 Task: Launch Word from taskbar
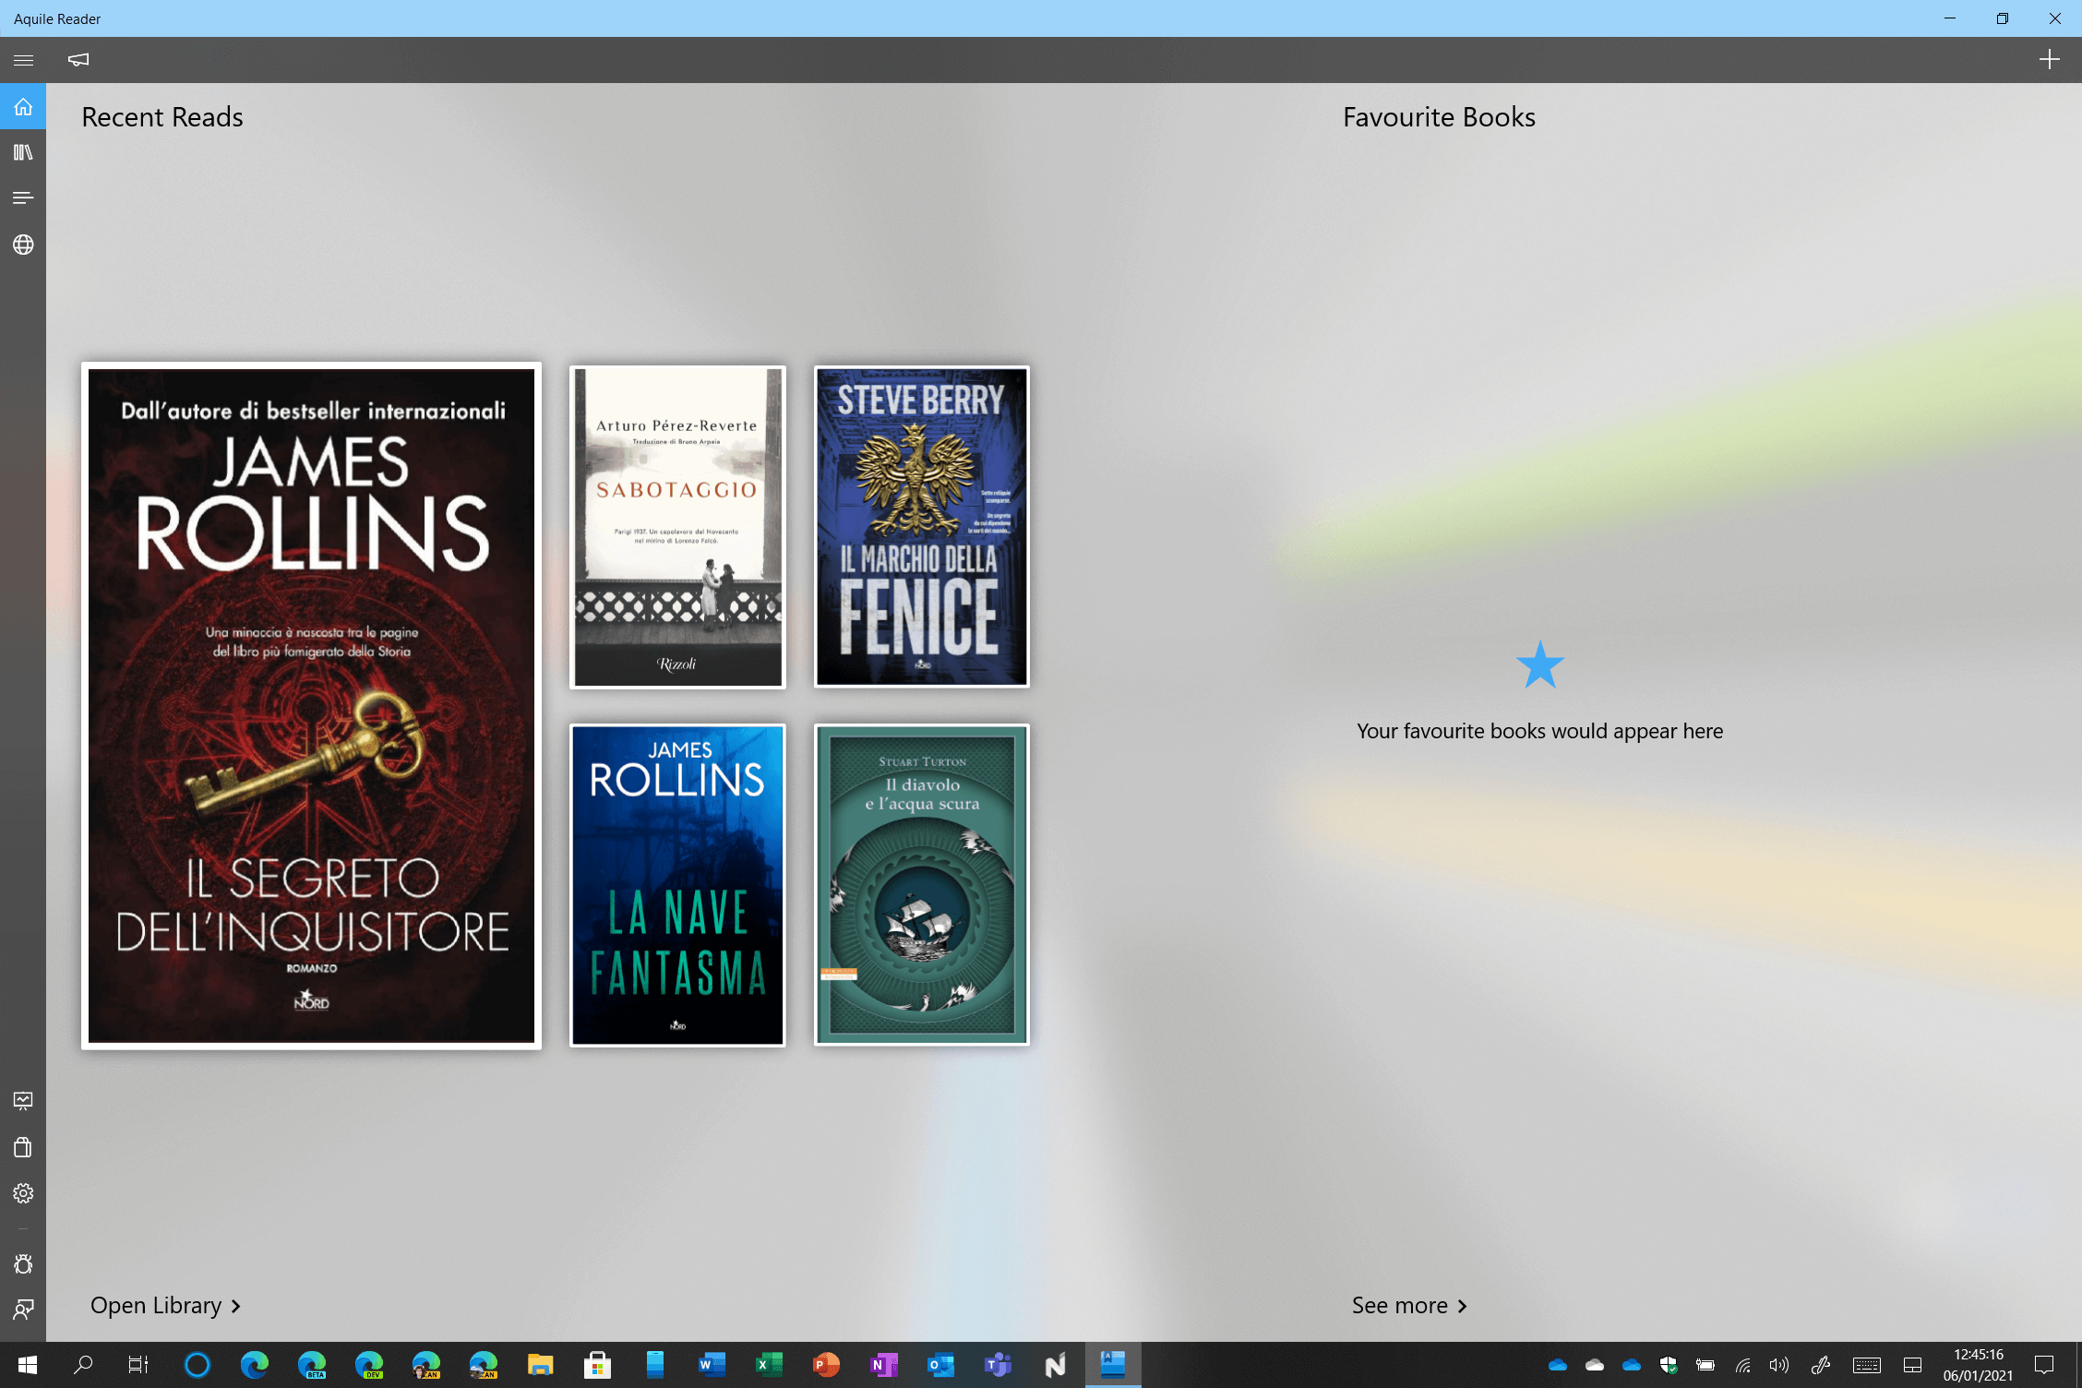(712, 1365)
